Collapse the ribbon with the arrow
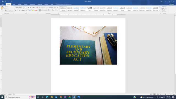Image resolution: width=176 pixels, height=99 pixels. tap(175, 13)
